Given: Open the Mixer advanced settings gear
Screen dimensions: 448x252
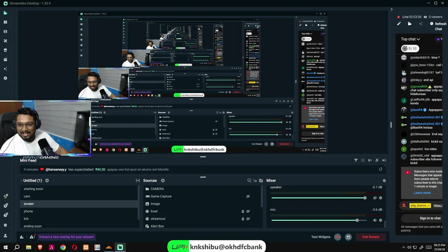Looking at the screenshot, I should [384, 181].
